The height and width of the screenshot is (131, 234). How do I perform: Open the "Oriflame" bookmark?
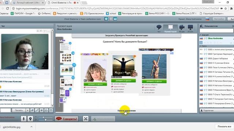point(45,13)
